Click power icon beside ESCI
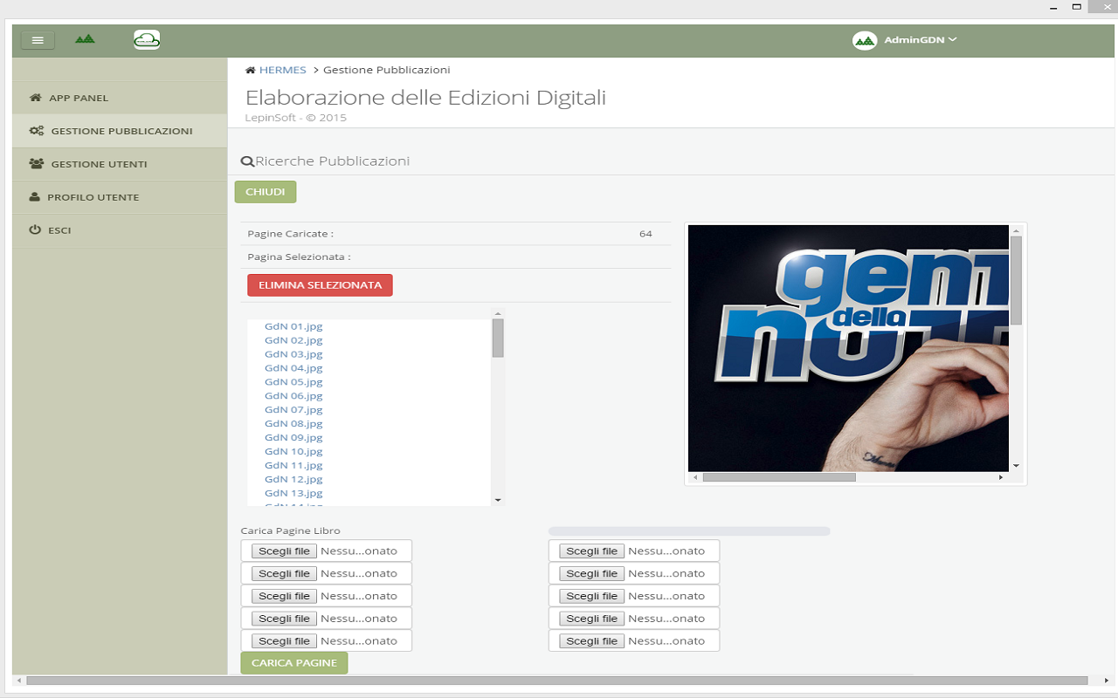Image resolution: width=1118 pixels, height=698 pixels. pyautogui.click(x=35, y=230)
